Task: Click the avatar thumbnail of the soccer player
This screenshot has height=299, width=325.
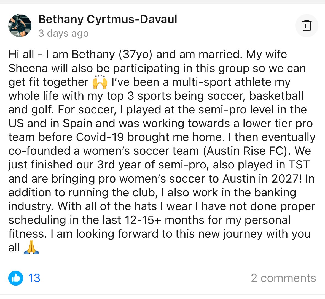Action: point(19,25)
